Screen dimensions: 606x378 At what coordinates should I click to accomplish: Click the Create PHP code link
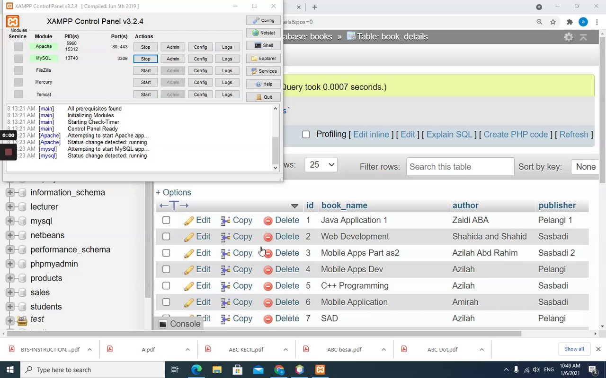pyautogui.click(x=516, y=135)
